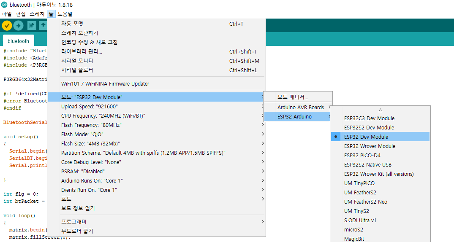Expand Core Debug Level "None" submenu
Screen dimensions: 454x242
pos(156,162)
